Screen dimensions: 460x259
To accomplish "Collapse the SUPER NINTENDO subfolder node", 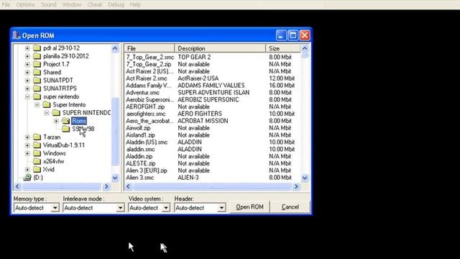I will [x=47, y=113].
